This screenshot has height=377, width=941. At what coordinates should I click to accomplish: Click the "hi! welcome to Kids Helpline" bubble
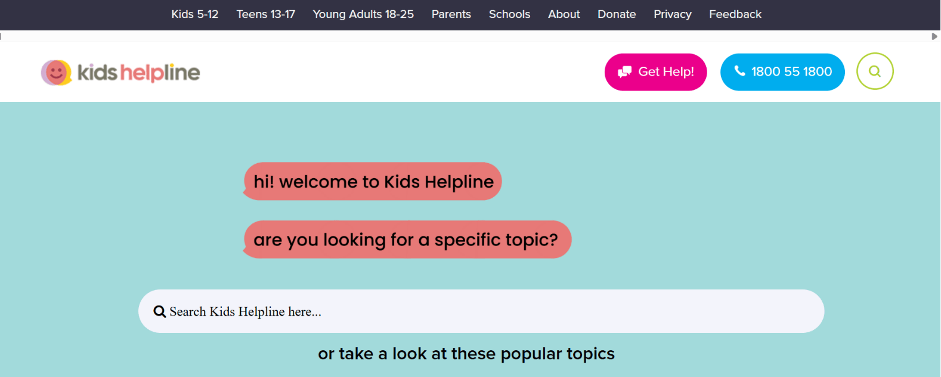tap(373, 182)
